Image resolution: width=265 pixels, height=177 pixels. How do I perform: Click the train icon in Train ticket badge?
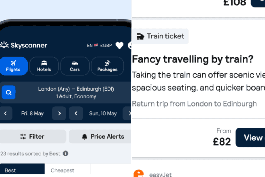(x=140, y=36)
